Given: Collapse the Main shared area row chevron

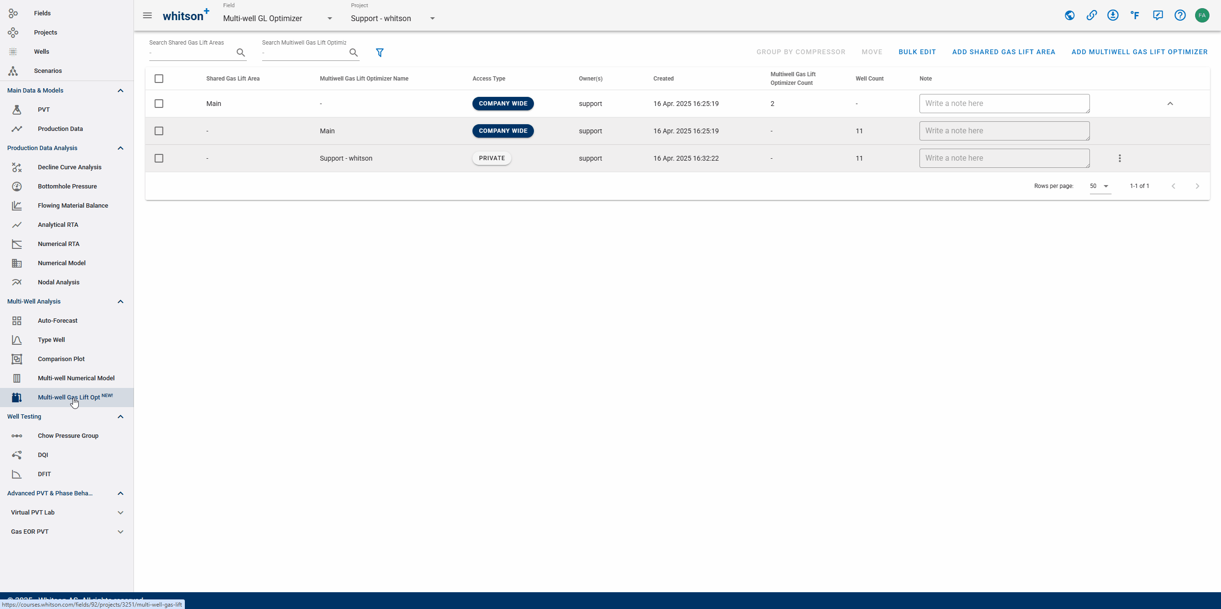Looking at the screenshot, I should tap(1170, 104).
